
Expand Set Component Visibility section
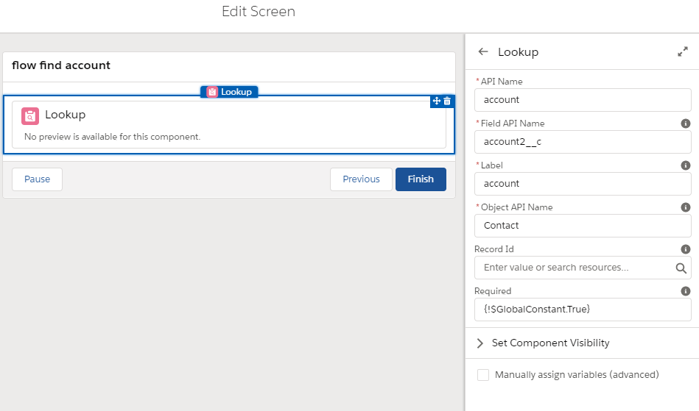[480, 343]
